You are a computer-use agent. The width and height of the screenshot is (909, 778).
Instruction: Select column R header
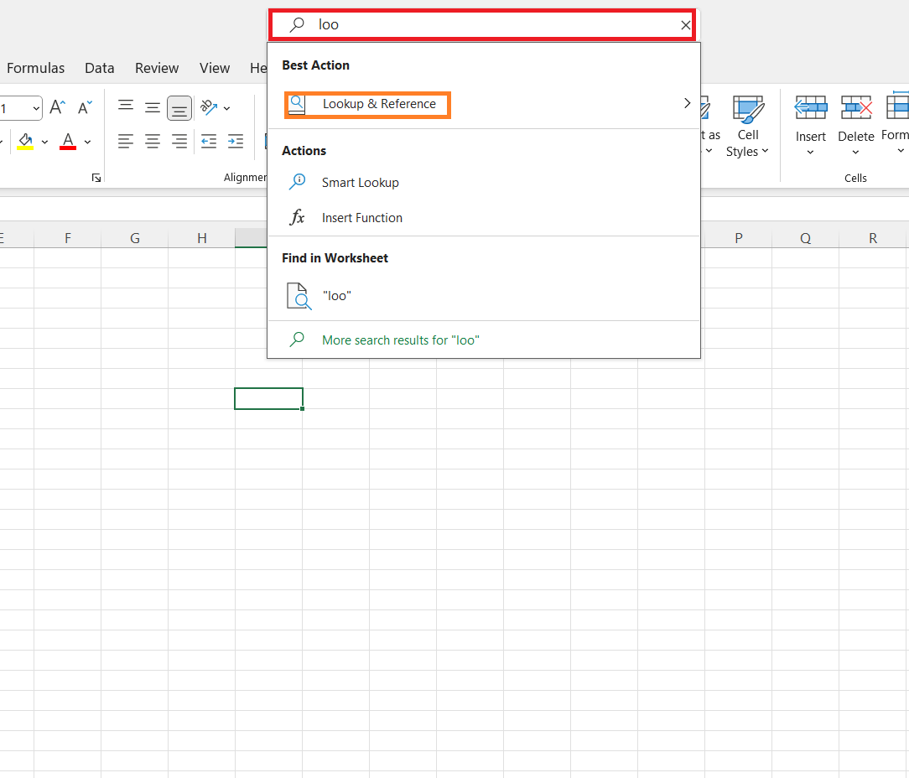[x=873, y=238]
